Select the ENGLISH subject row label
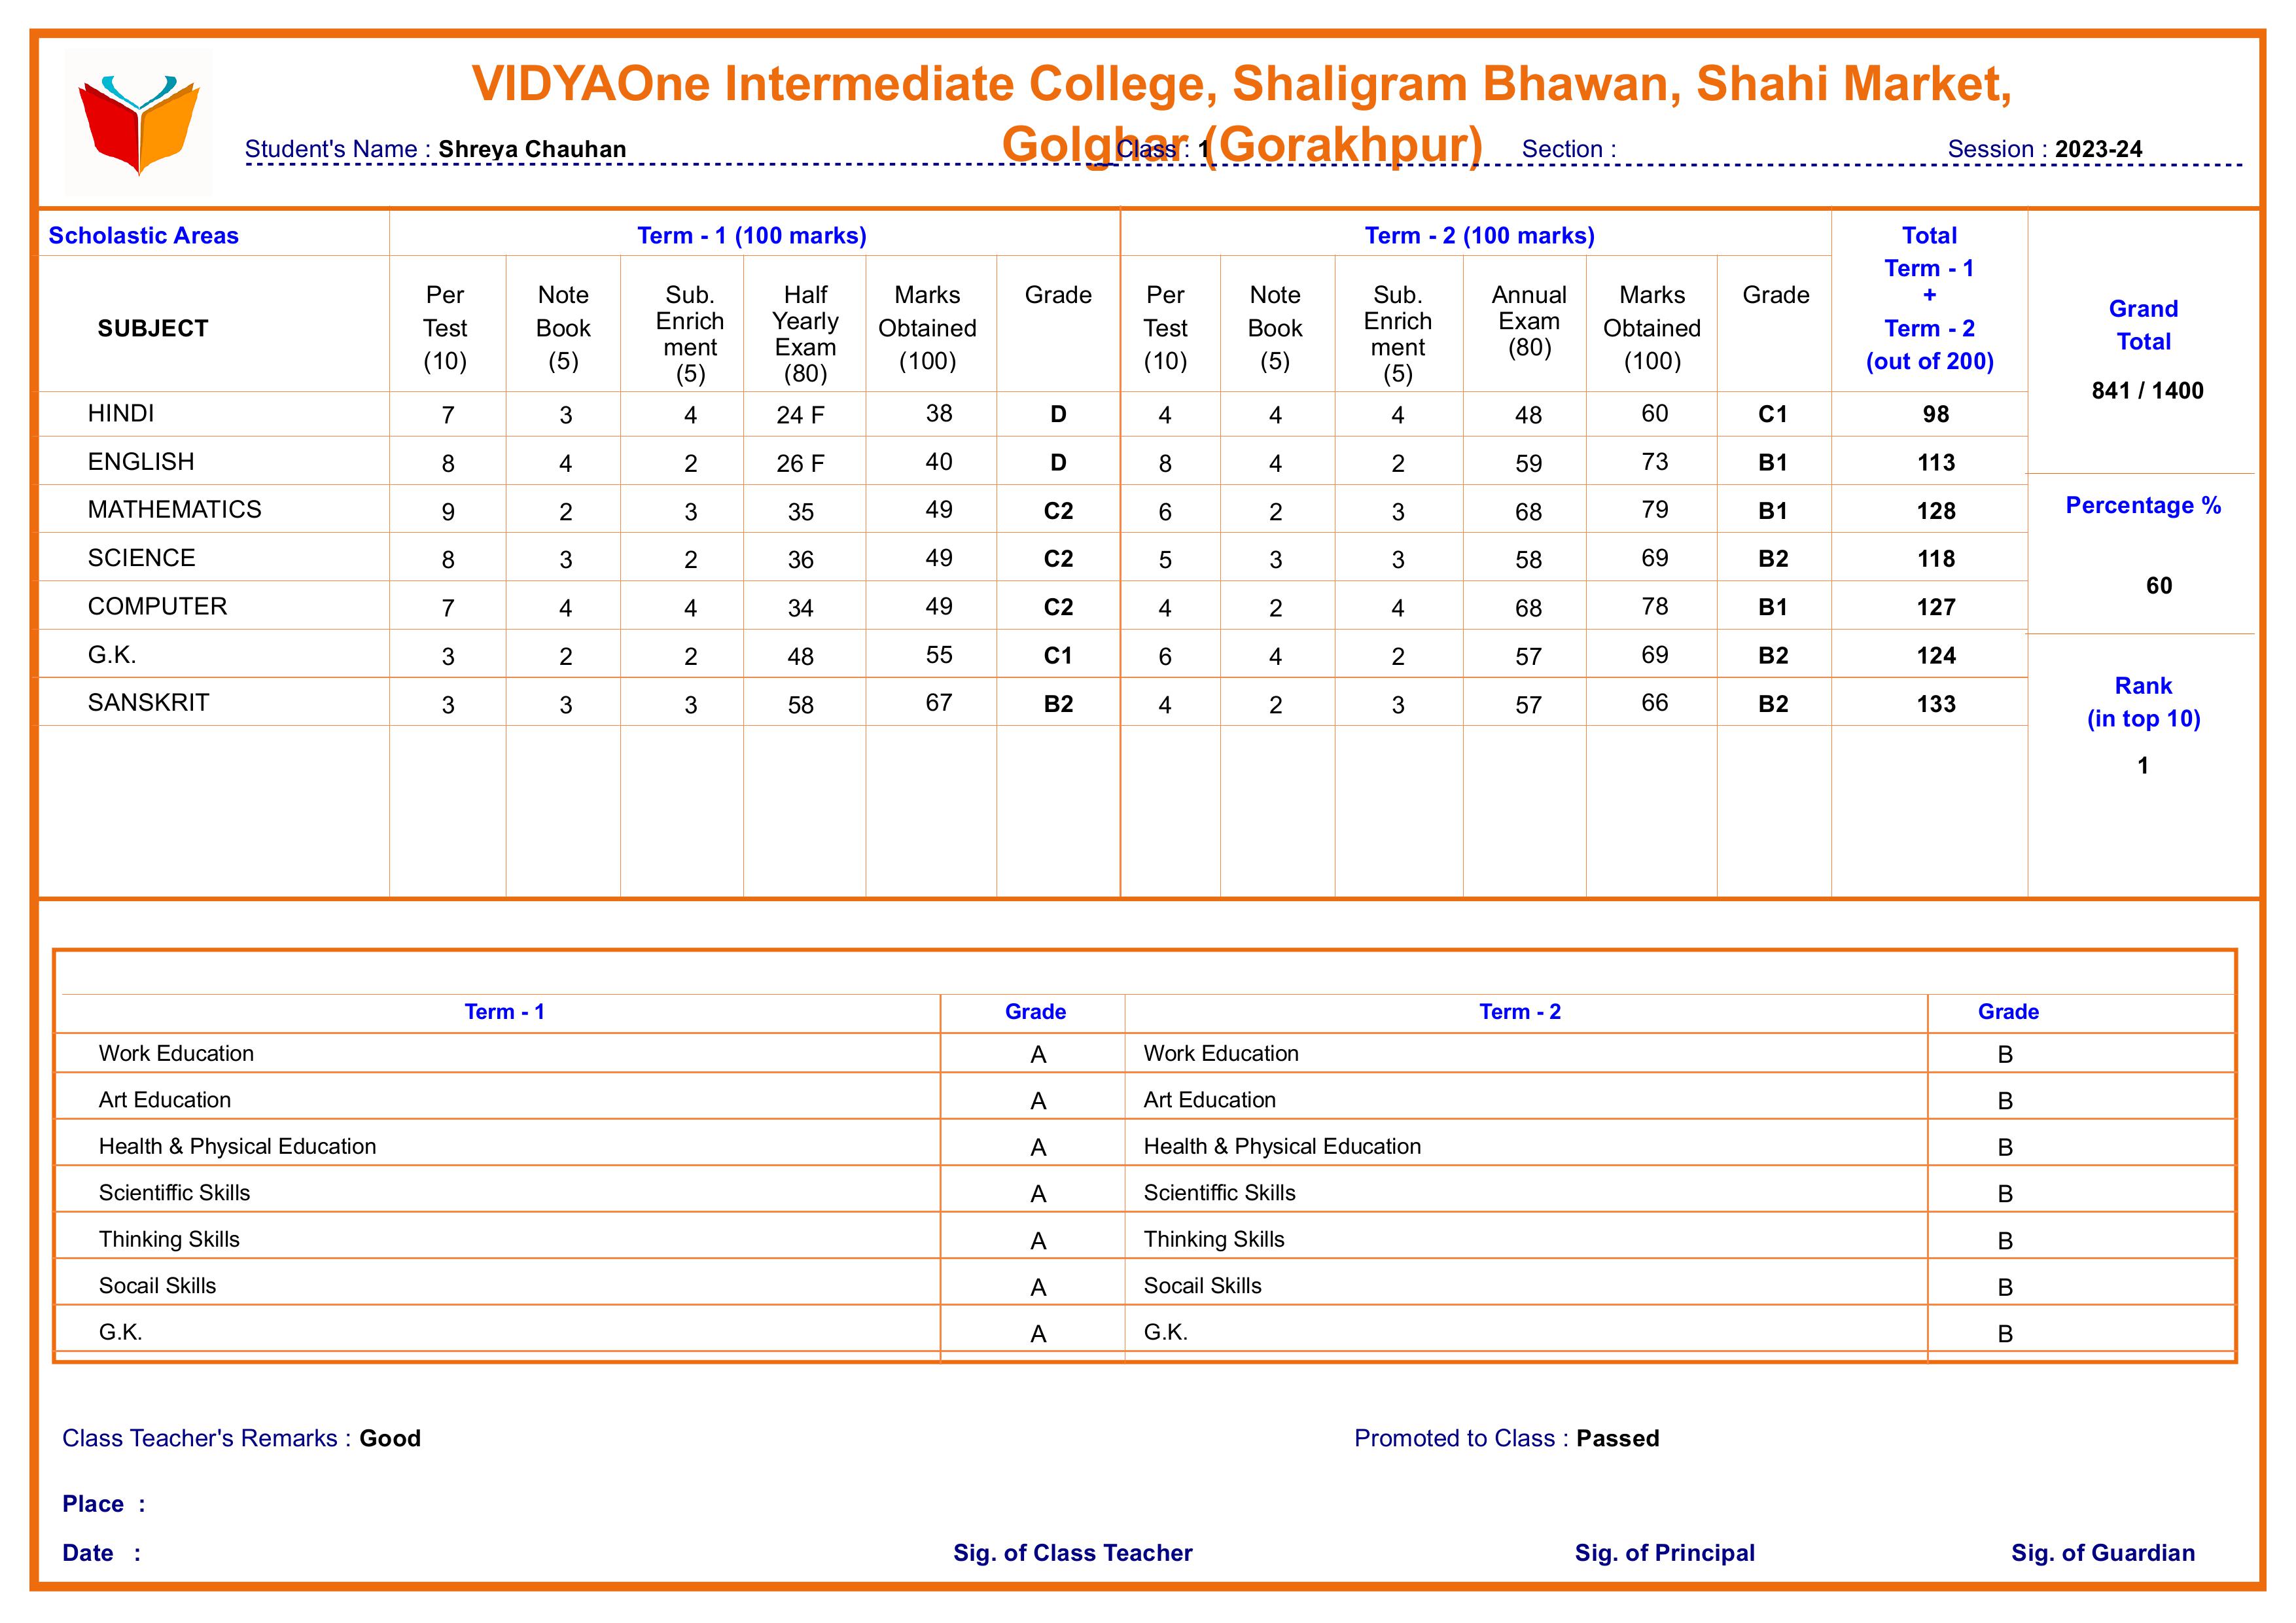Screen dimensions: 2296x1623 [141, 461]
